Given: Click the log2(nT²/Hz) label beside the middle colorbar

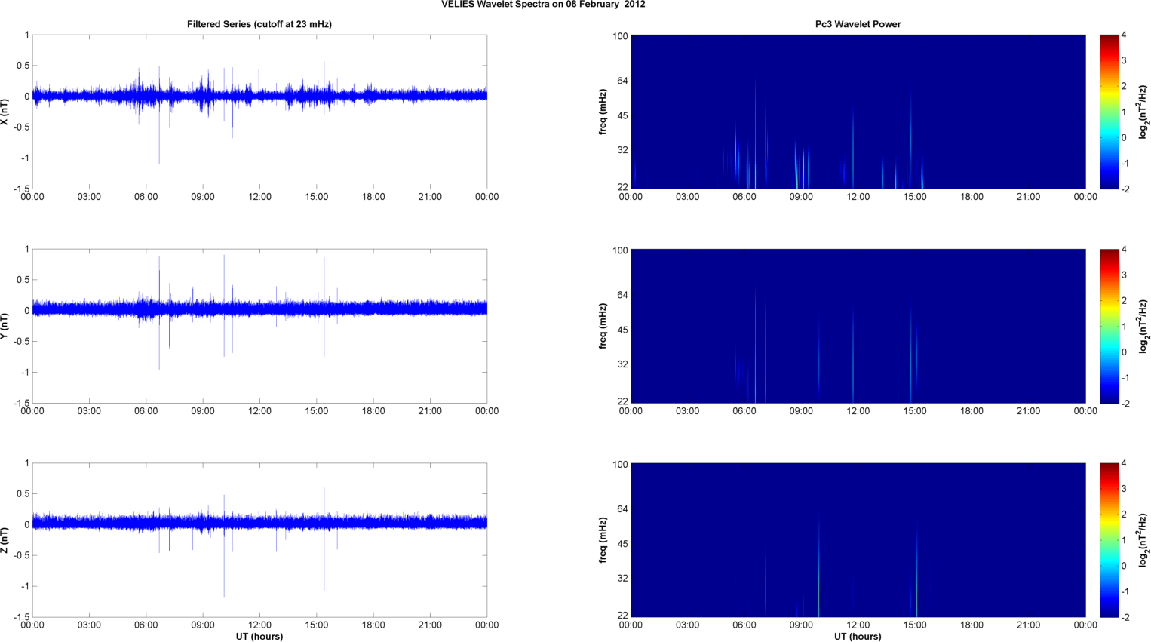Looking at the screenshot, I should coord(1144,326).
